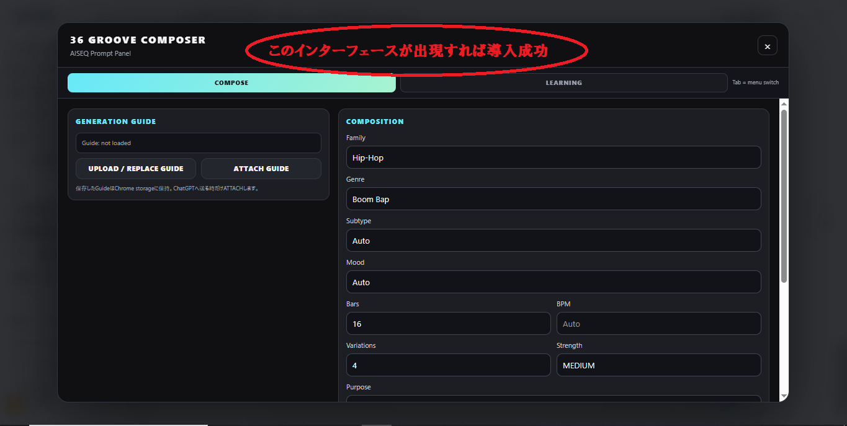Click the Purpose field label
Viewport: 847px width, 426px height.
[x=359, y=387]
